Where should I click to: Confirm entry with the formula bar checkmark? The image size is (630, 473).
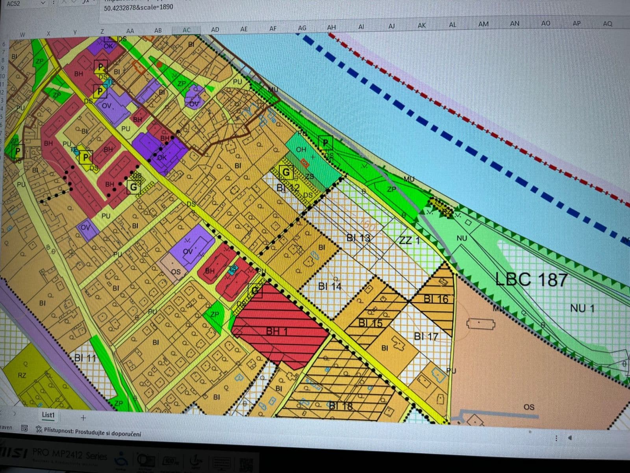(74, 2)
